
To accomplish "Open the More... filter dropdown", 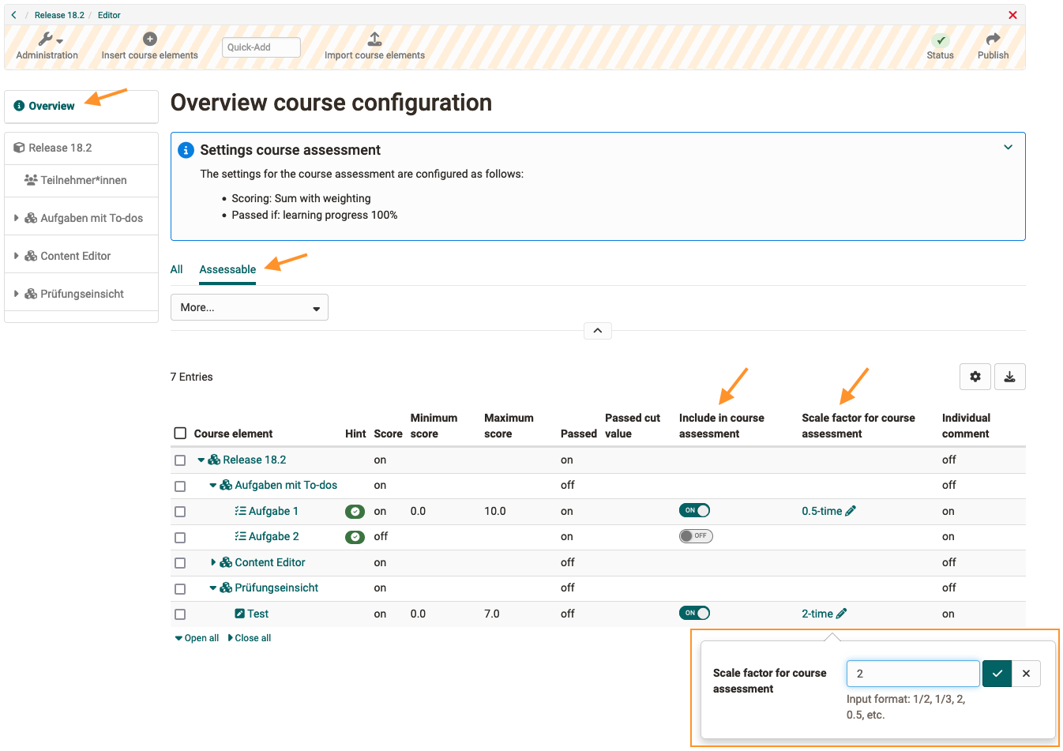I will click(249, 307).
